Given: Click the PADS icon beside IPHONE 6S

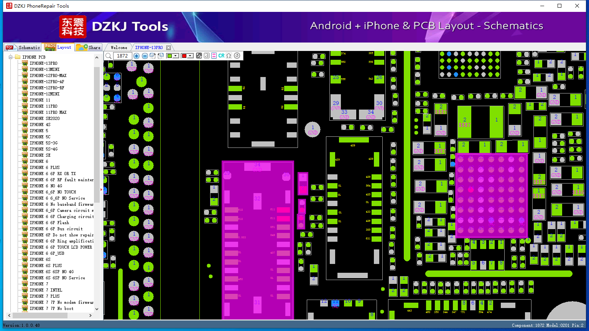Looking at the screenshot, I should (25, 259).
